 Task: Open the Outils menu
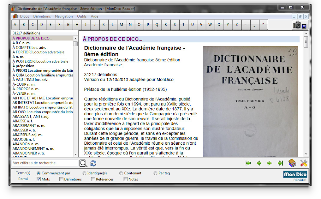82,16
